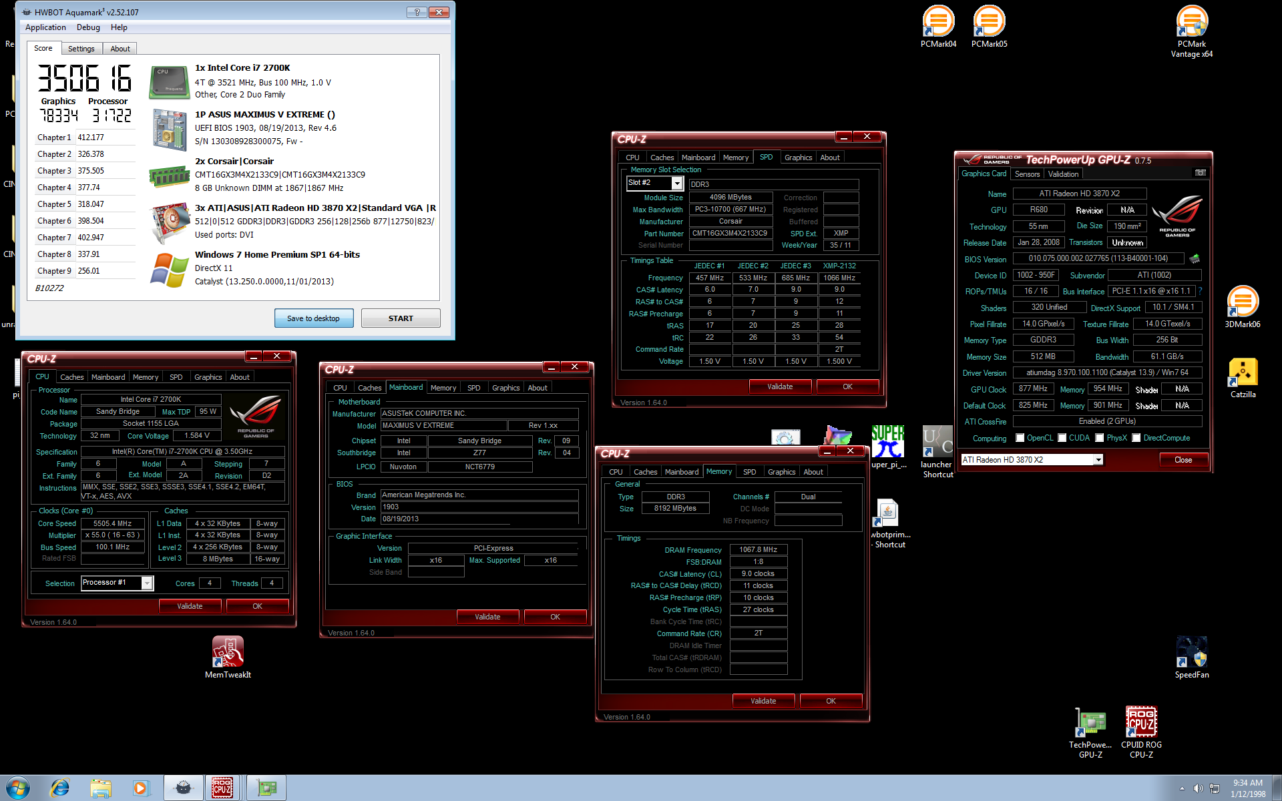Click OK in the CPU-Z Memory window
Screen dimensions: 1282x801
click(831, 701)
